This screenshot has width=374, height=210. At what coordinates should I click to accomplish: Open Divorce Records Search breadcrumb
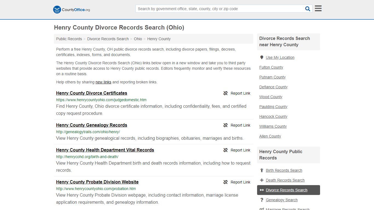(x=108, y=39)
